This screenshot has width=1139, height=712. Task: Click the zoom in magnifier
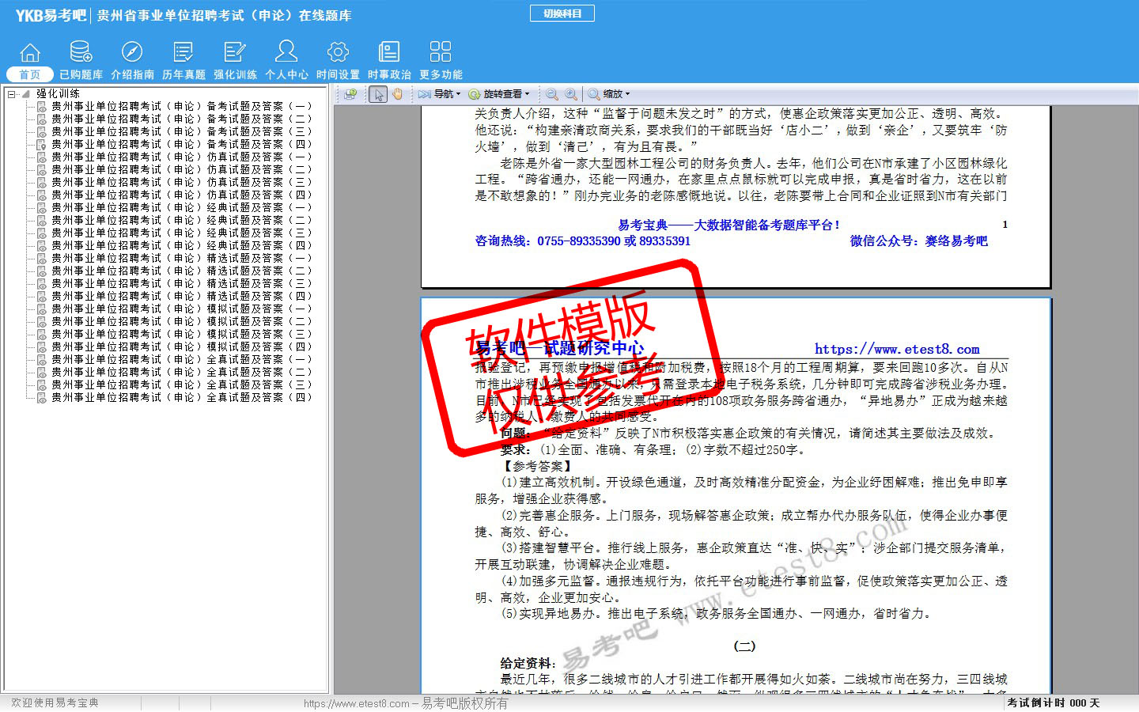click(x=571, y=94)
